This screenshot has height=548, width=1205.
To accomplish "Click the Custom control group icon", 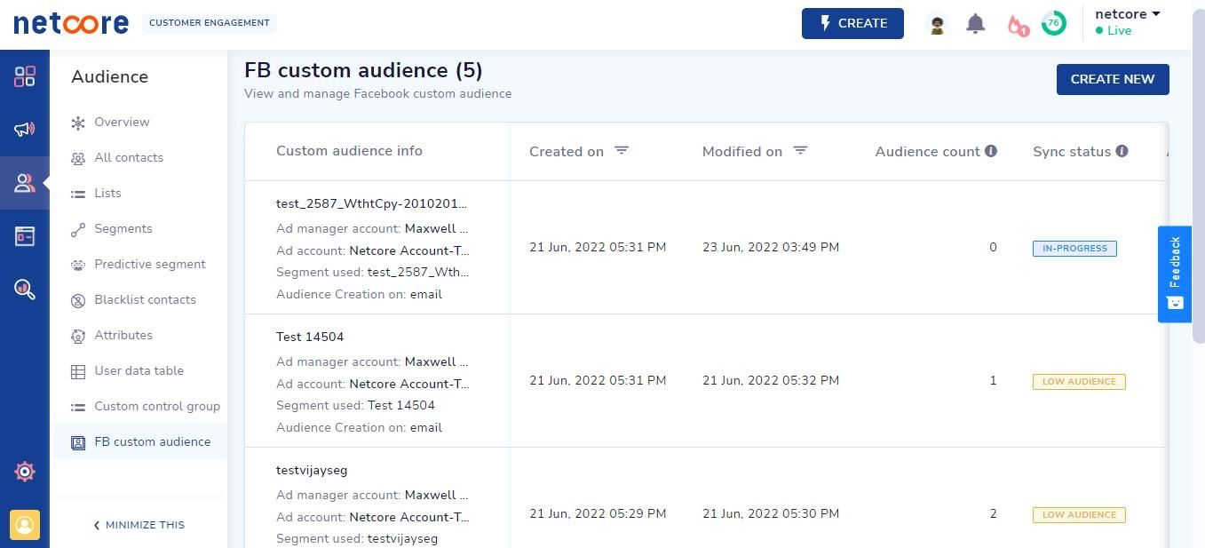I will [x=78, y=407].
